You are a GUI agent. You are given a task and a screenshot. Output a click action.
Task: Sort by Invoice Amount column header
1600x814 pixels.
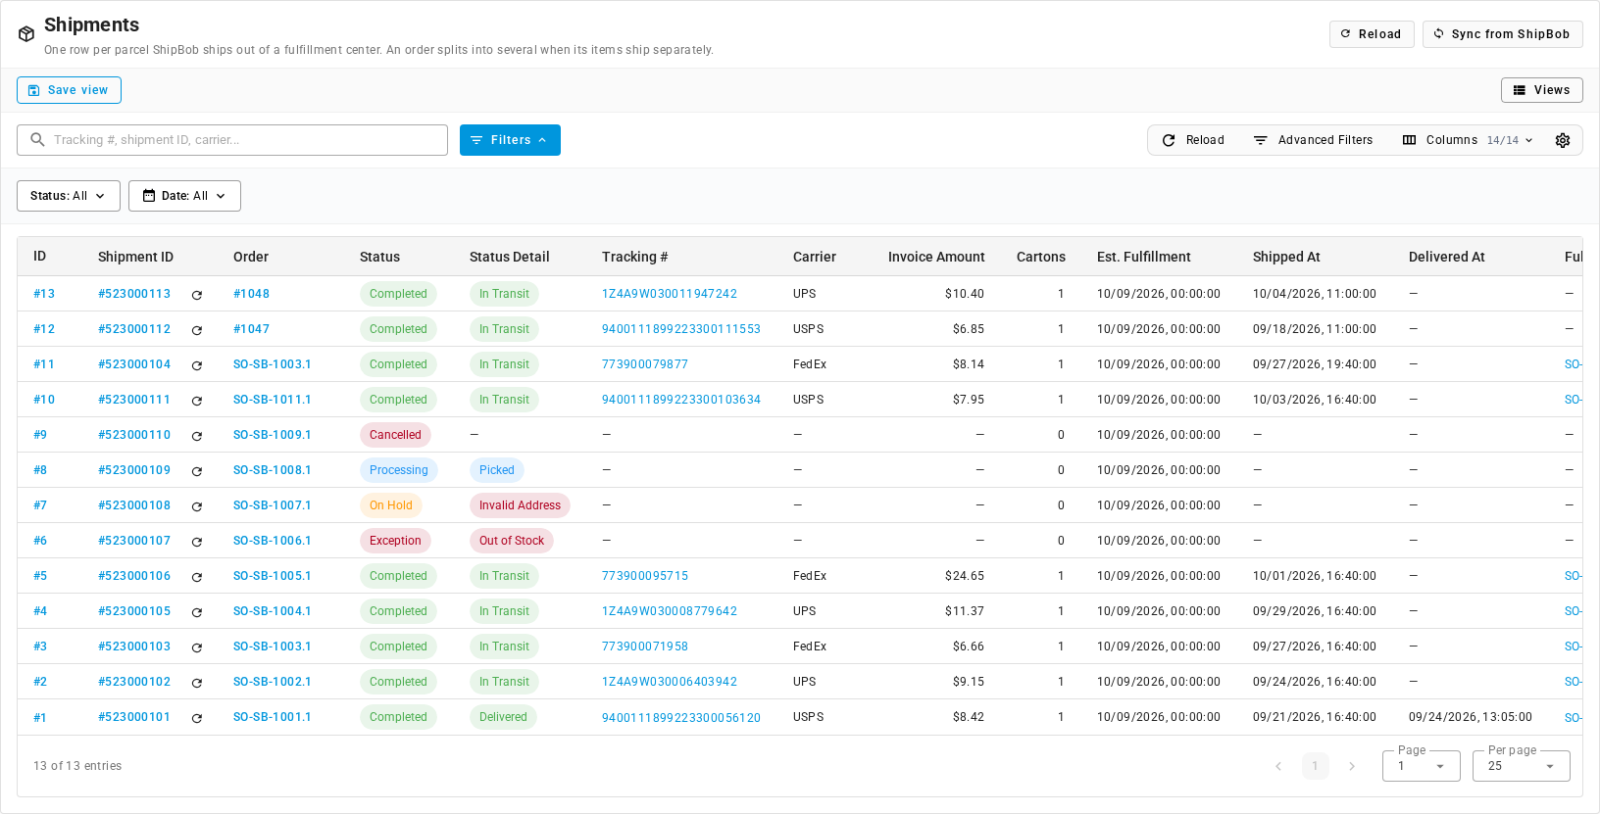pyautogui.click(x=936, y=257)
